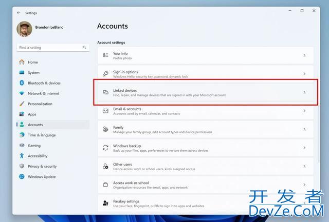This screenshot has width=329, height=222.
Task: Click the Time & language label
Action: (42, 135)
